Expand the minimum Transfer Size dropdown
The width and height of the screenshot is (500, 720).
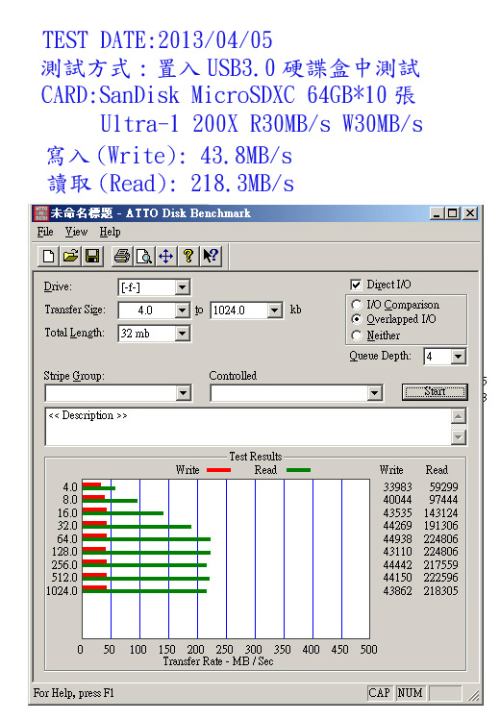tap(183, 310)
